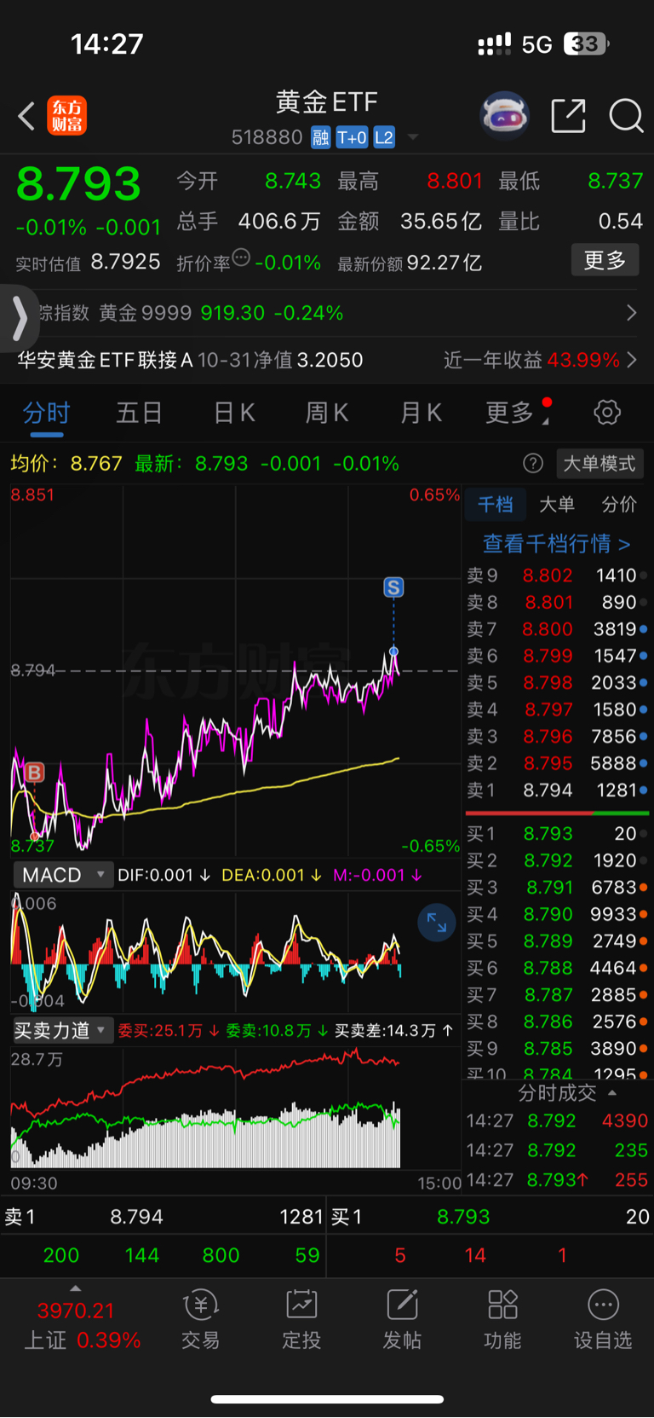Open 更多 chart period dropdown
Viewport: 654px width, 1418px height.
point(518,413)
